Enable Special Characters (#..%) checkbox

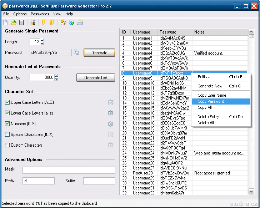[7, 135]
